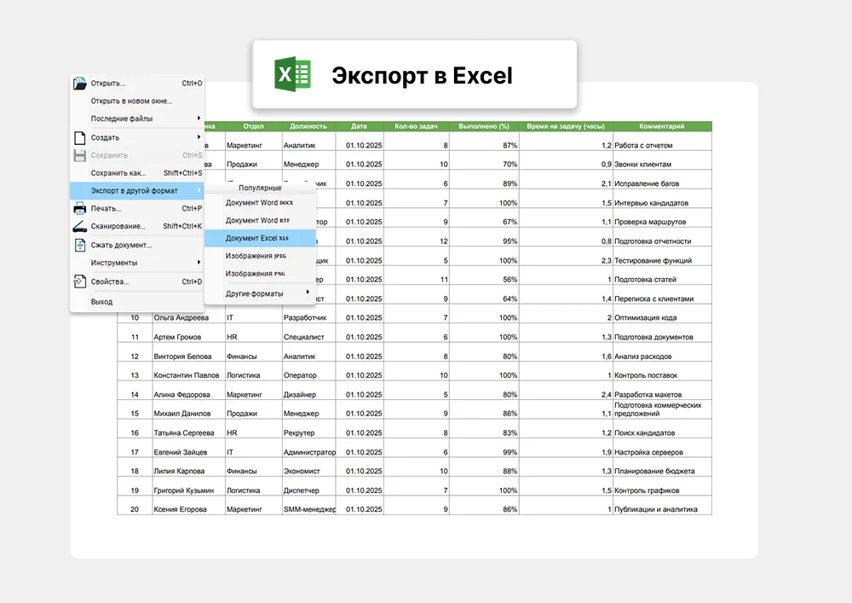Viewport: 852px width, 603px height.
Task: Expand the Другие форматы submenu
Action: [x=307, y=293]
